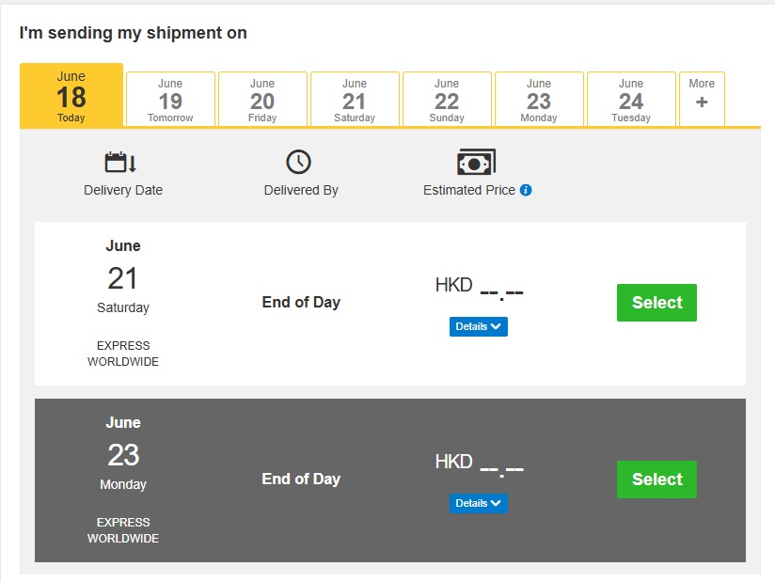Choose the June 23 Monday shipping tab
Image resolution: width=775 pixels, height=582 pixels.
539,100
